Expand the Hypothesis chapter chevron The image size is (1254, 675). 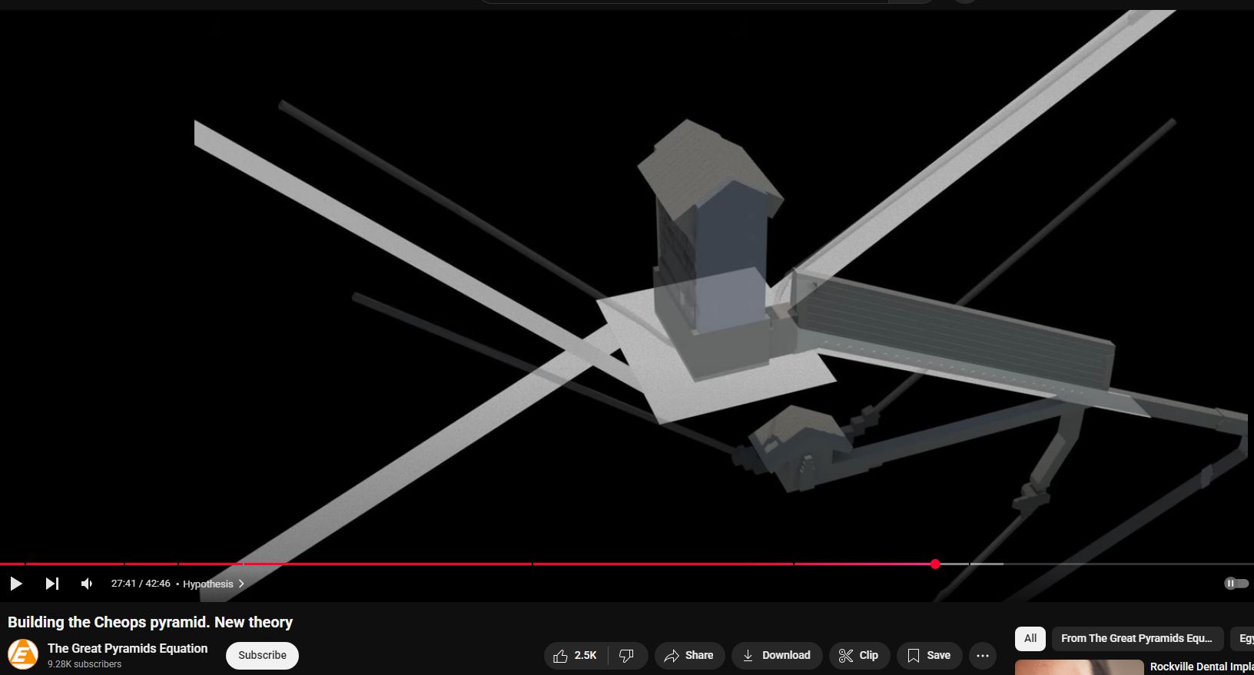[241, 584]
